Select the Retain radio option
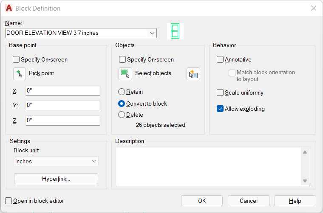 coord(122,92)
